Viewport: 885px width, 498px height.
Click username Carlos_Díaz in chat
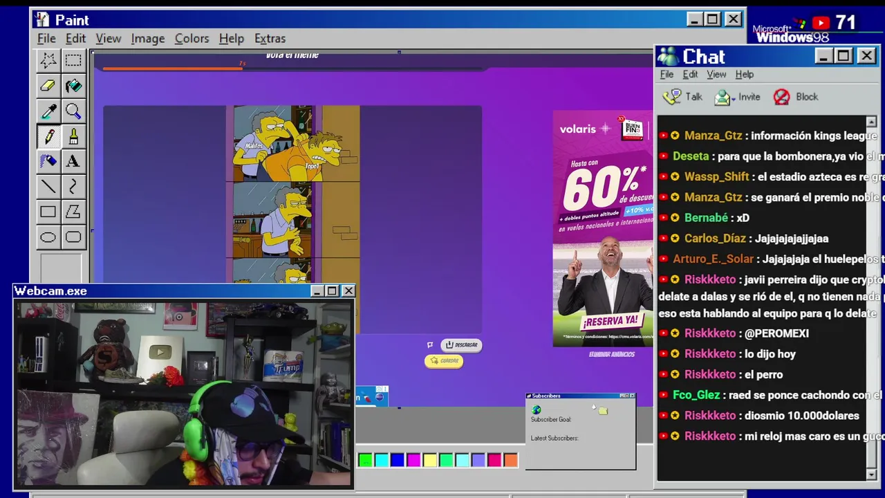click(715, 239)
